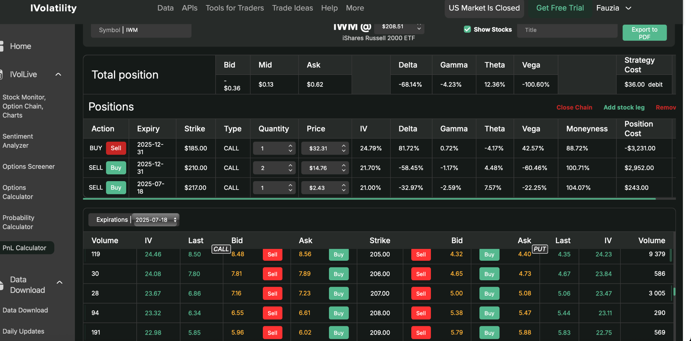The image size is (691, 341).
Task: Open the APIs menu
Action: click(x=190, y=8)
